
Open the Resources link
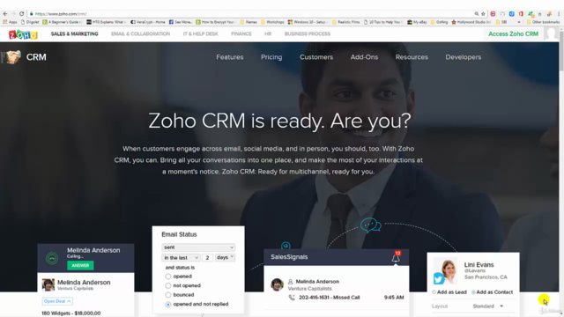[x=412, y=57]
